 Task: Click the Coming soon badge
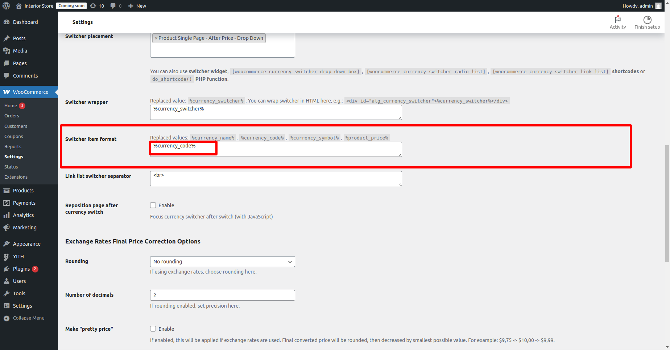[71, 6]
